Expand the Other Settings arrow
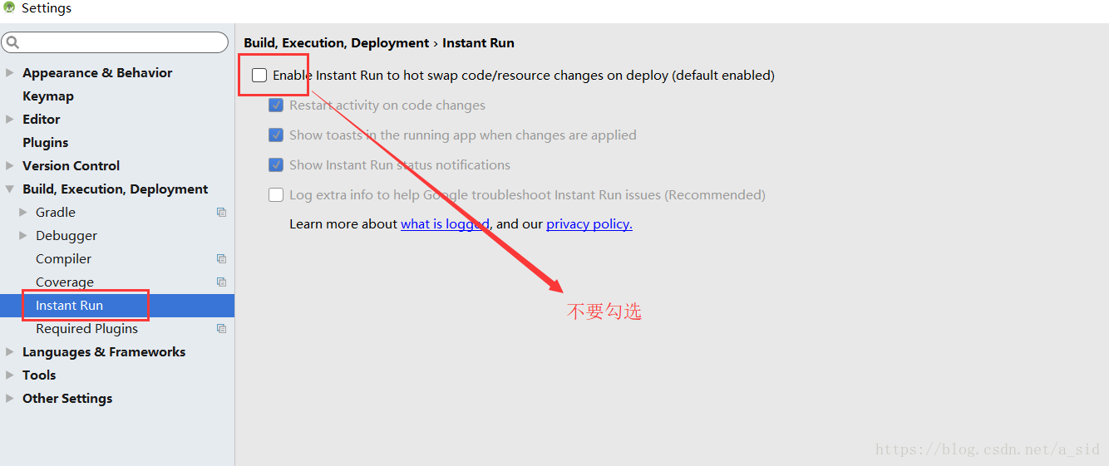 coord(10,399)
